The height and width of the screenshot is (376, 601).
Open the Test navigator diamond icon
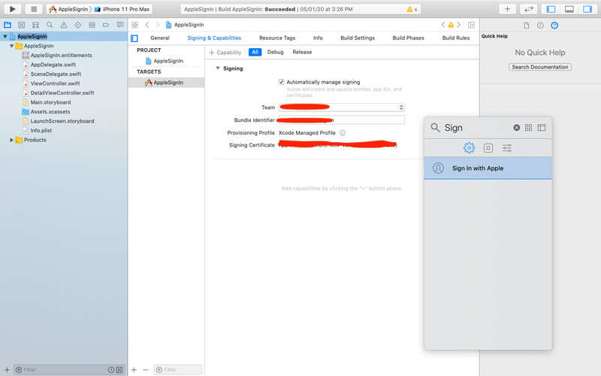tap(78, 25)
